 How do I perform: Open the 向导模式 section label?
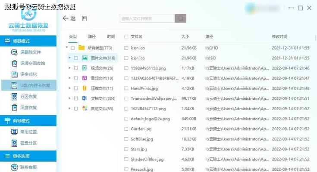tap(21, 121)
